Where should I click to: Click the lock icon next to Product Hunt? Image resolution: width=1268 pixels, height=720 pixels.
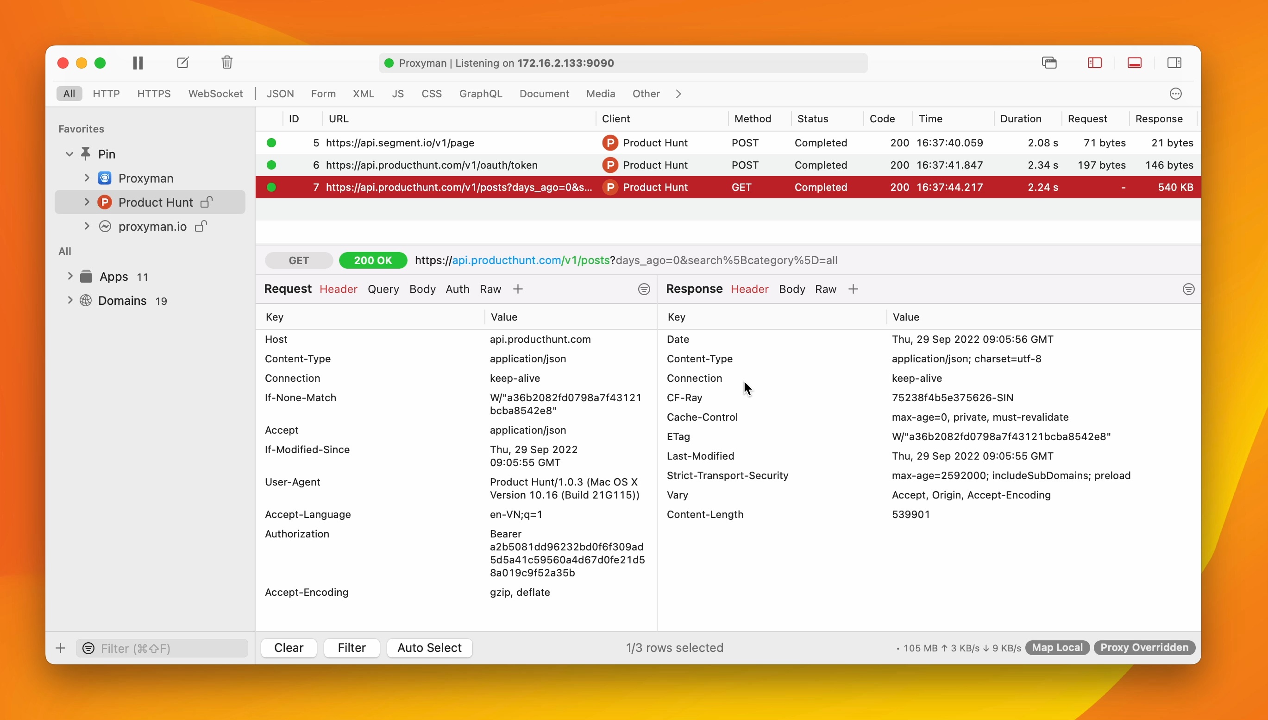tap(207, 202)
